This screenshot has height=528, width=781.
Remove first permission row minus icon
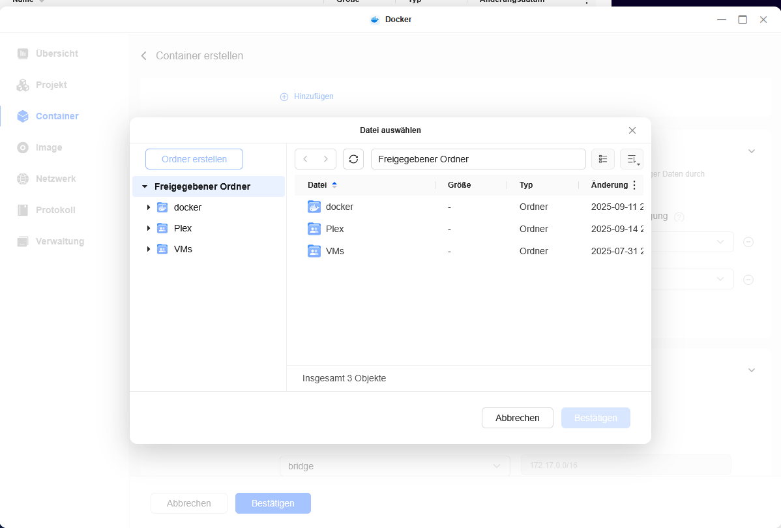(748, 242)
